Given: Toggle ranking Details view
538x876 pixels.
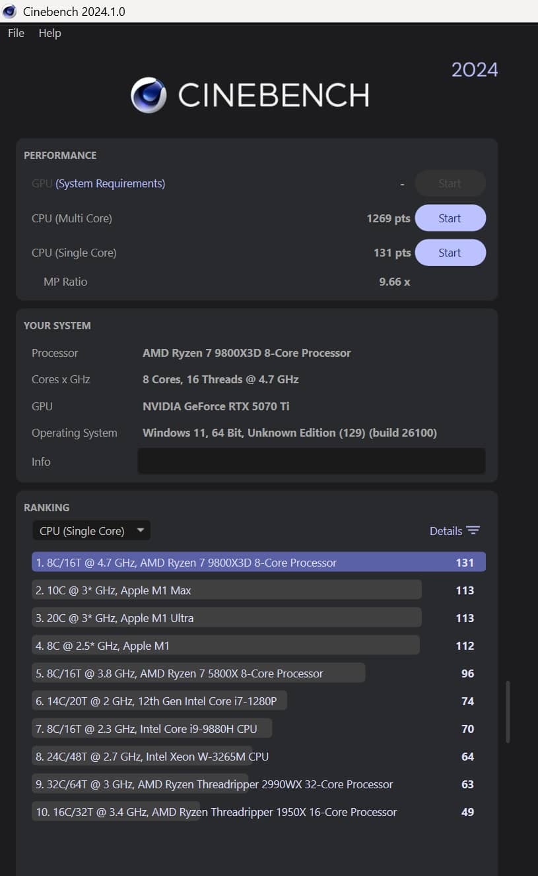Looking at the screenshot, I should [x=446, y=531].
